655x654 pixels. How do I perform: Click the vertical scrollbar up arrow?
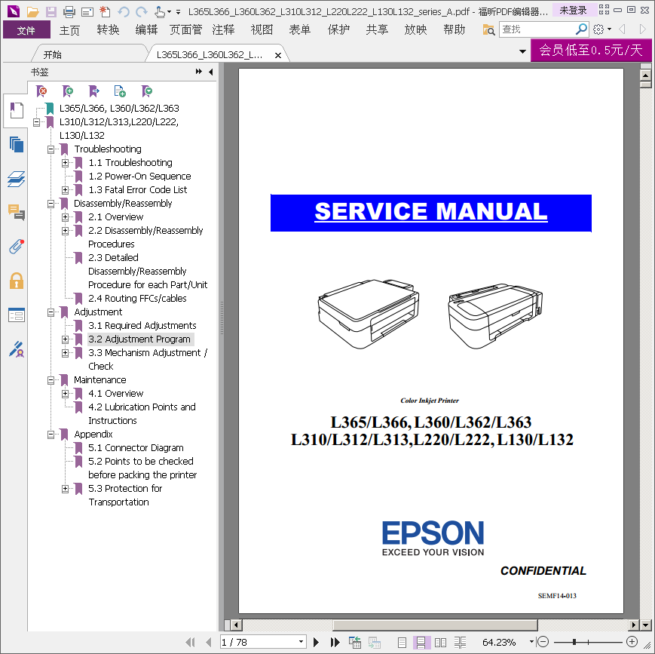[645, 75]
